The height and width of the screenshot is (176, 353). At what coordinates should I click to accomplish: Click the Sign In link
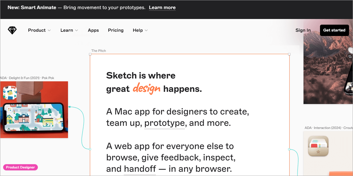pos(303,30)
